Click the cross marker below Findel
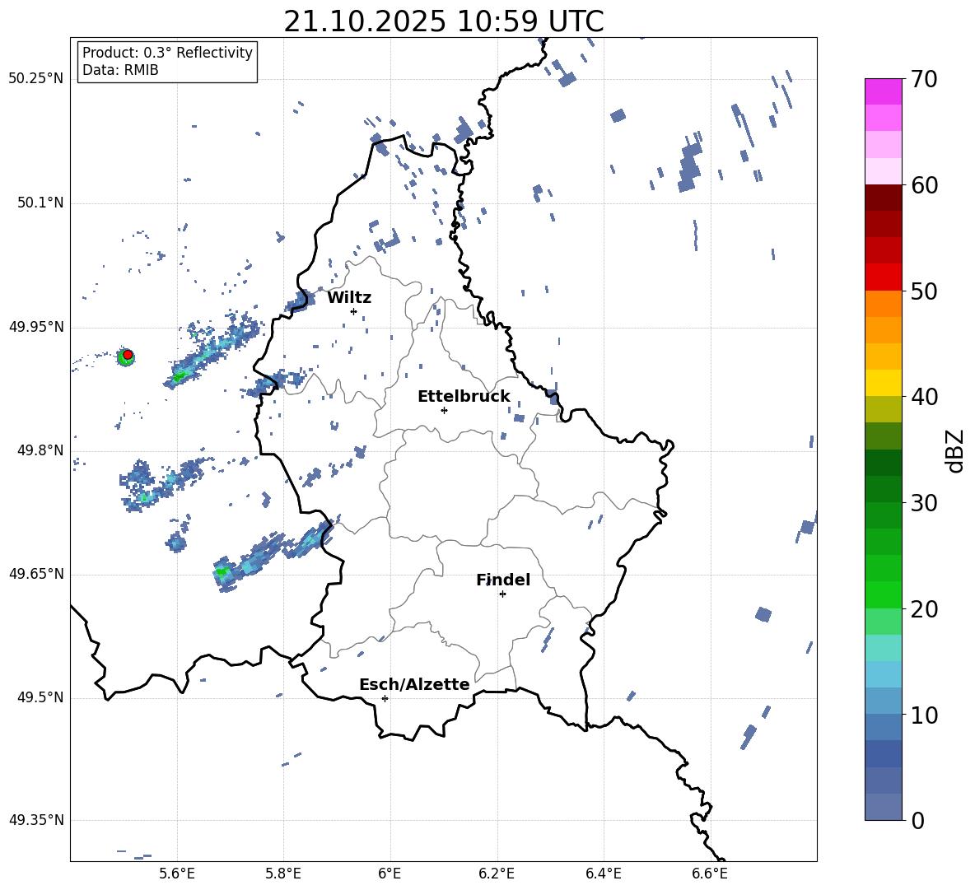Image resolution: width=975 pixels, height=890 pixels. [x=502, y=594]
